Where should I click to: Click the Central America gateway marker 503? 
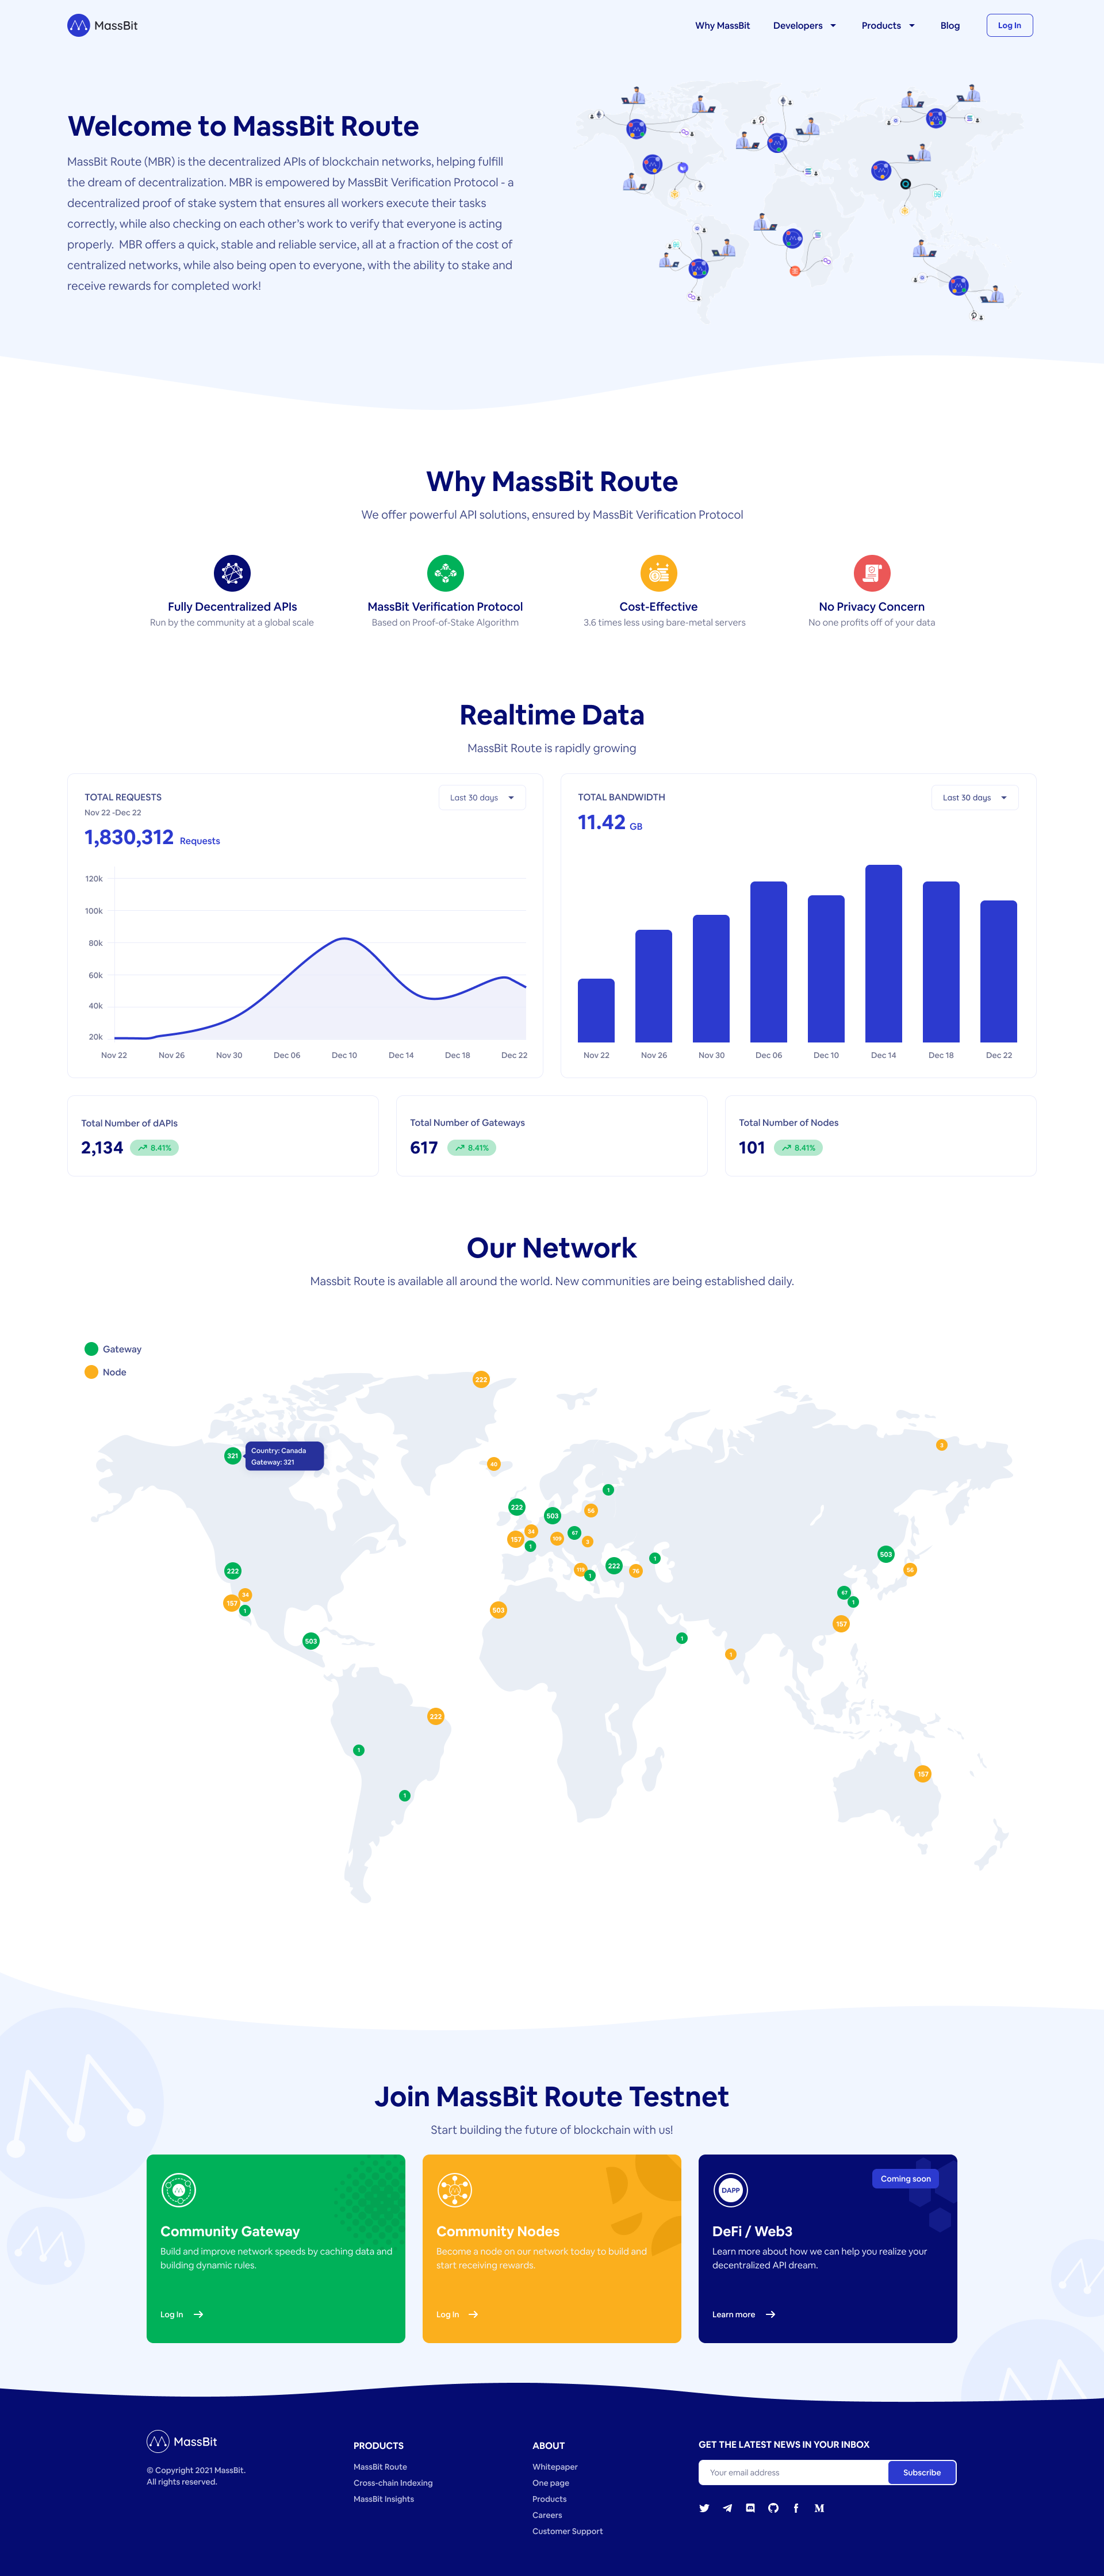click(x=311, y=1641)
